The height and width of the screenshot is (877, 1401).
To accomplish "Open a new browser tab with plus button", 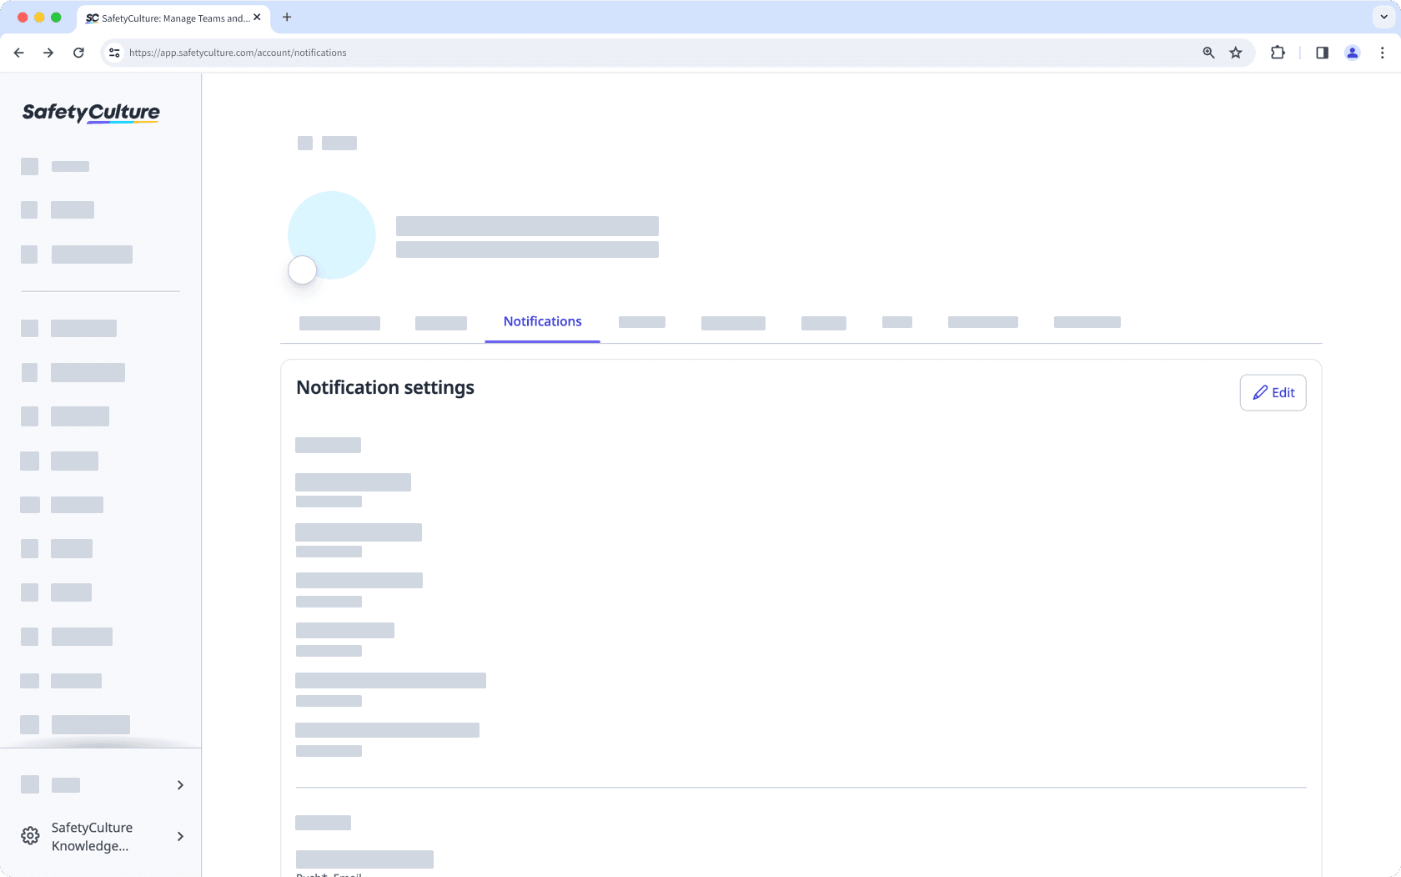I will pyautogui.click(x=287, y=18).
